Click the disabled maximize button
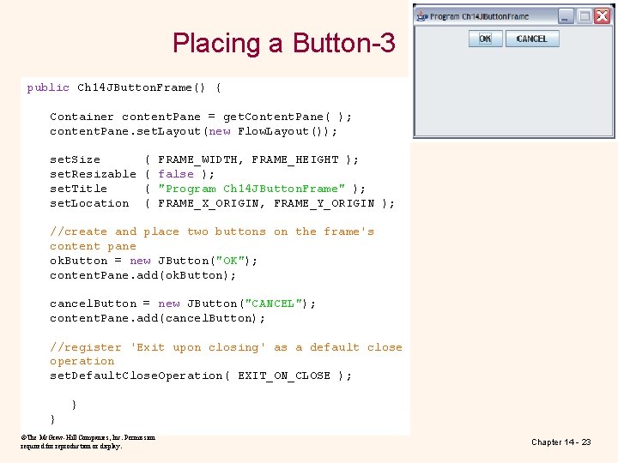 coord(585,16)
